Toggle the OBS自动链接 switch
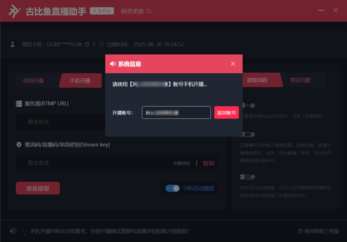The width and height of the screenshot is (347, 242). click(172, 188)
